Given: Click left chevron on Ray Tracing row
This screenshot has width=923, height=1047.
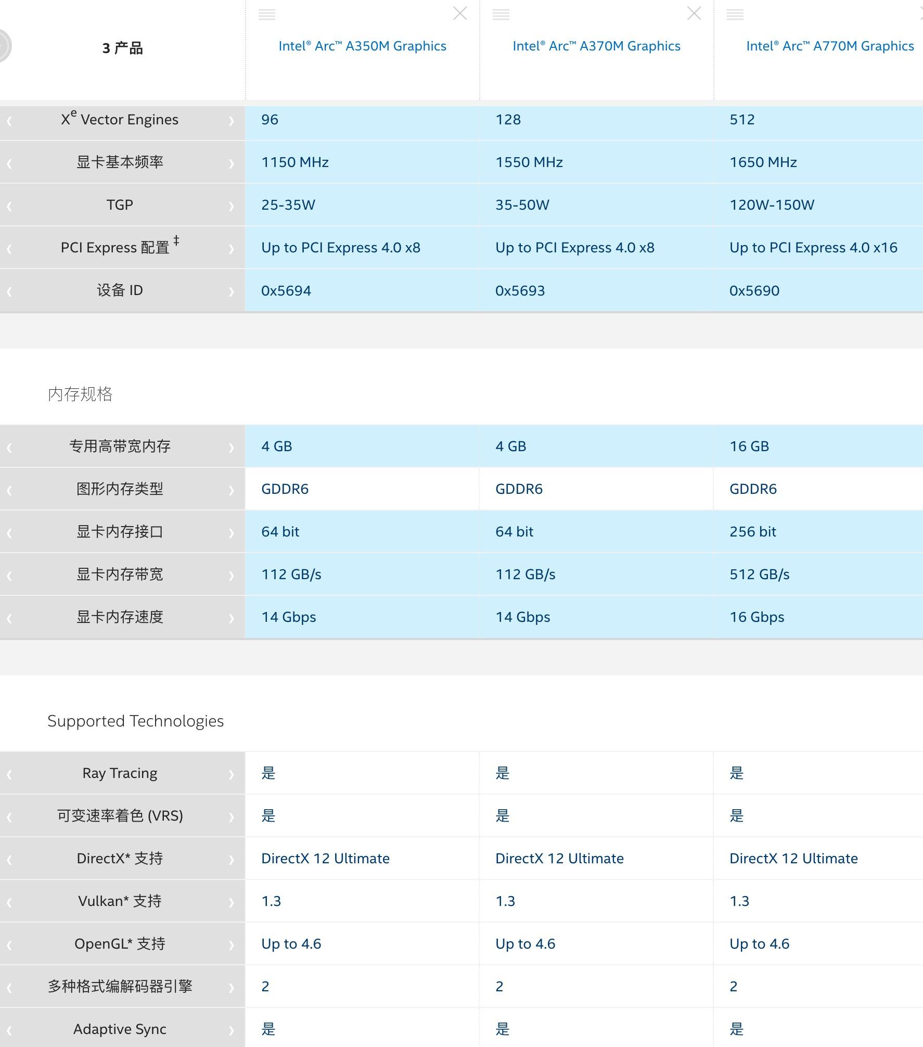Looking at the screenshot, I should [9, 774].
